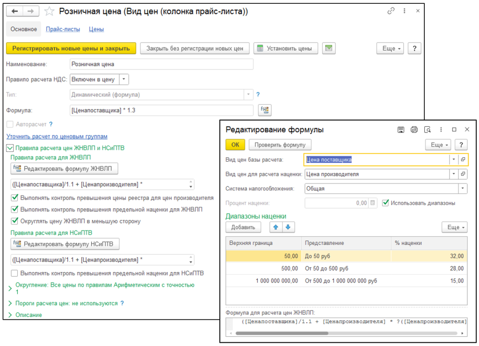Move markup range down with blue arrow
This screenshot has width=479, height=346.
[x=288, y=227]
